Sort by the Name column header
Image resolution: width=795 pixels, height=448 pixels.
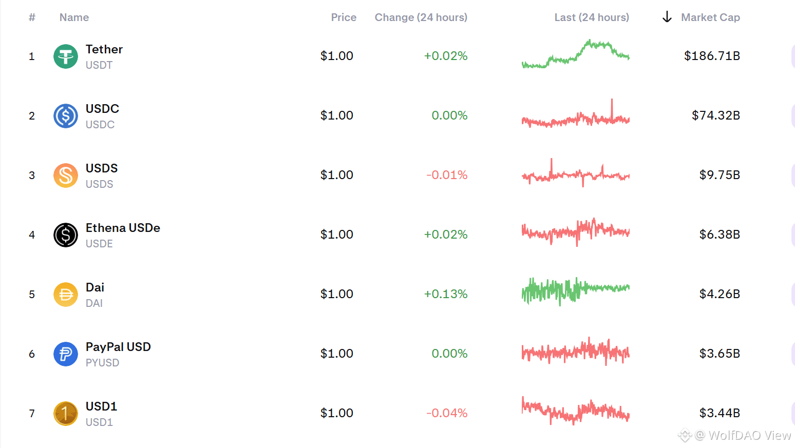click(74, 17)
